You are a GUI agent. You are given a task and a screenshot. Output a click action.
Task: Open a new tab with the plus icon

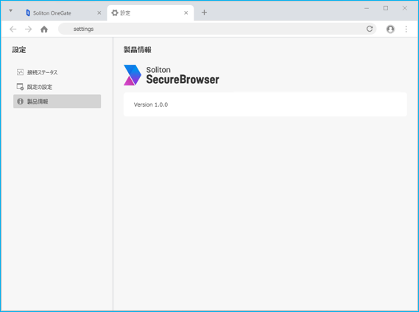click(204, 13)
